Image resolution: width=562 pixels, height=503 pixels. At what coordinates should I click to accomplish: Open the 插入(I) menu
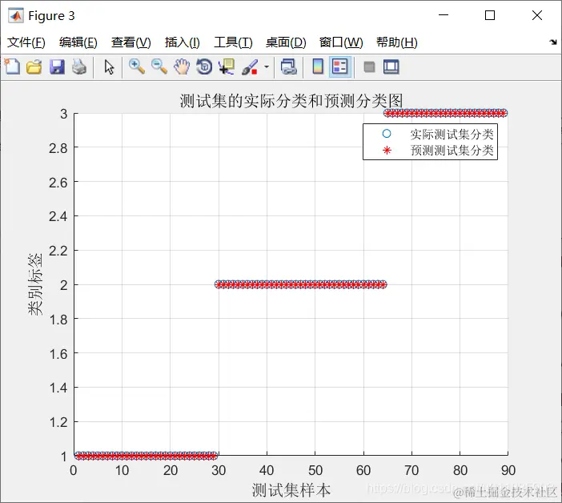click(182, 42)
